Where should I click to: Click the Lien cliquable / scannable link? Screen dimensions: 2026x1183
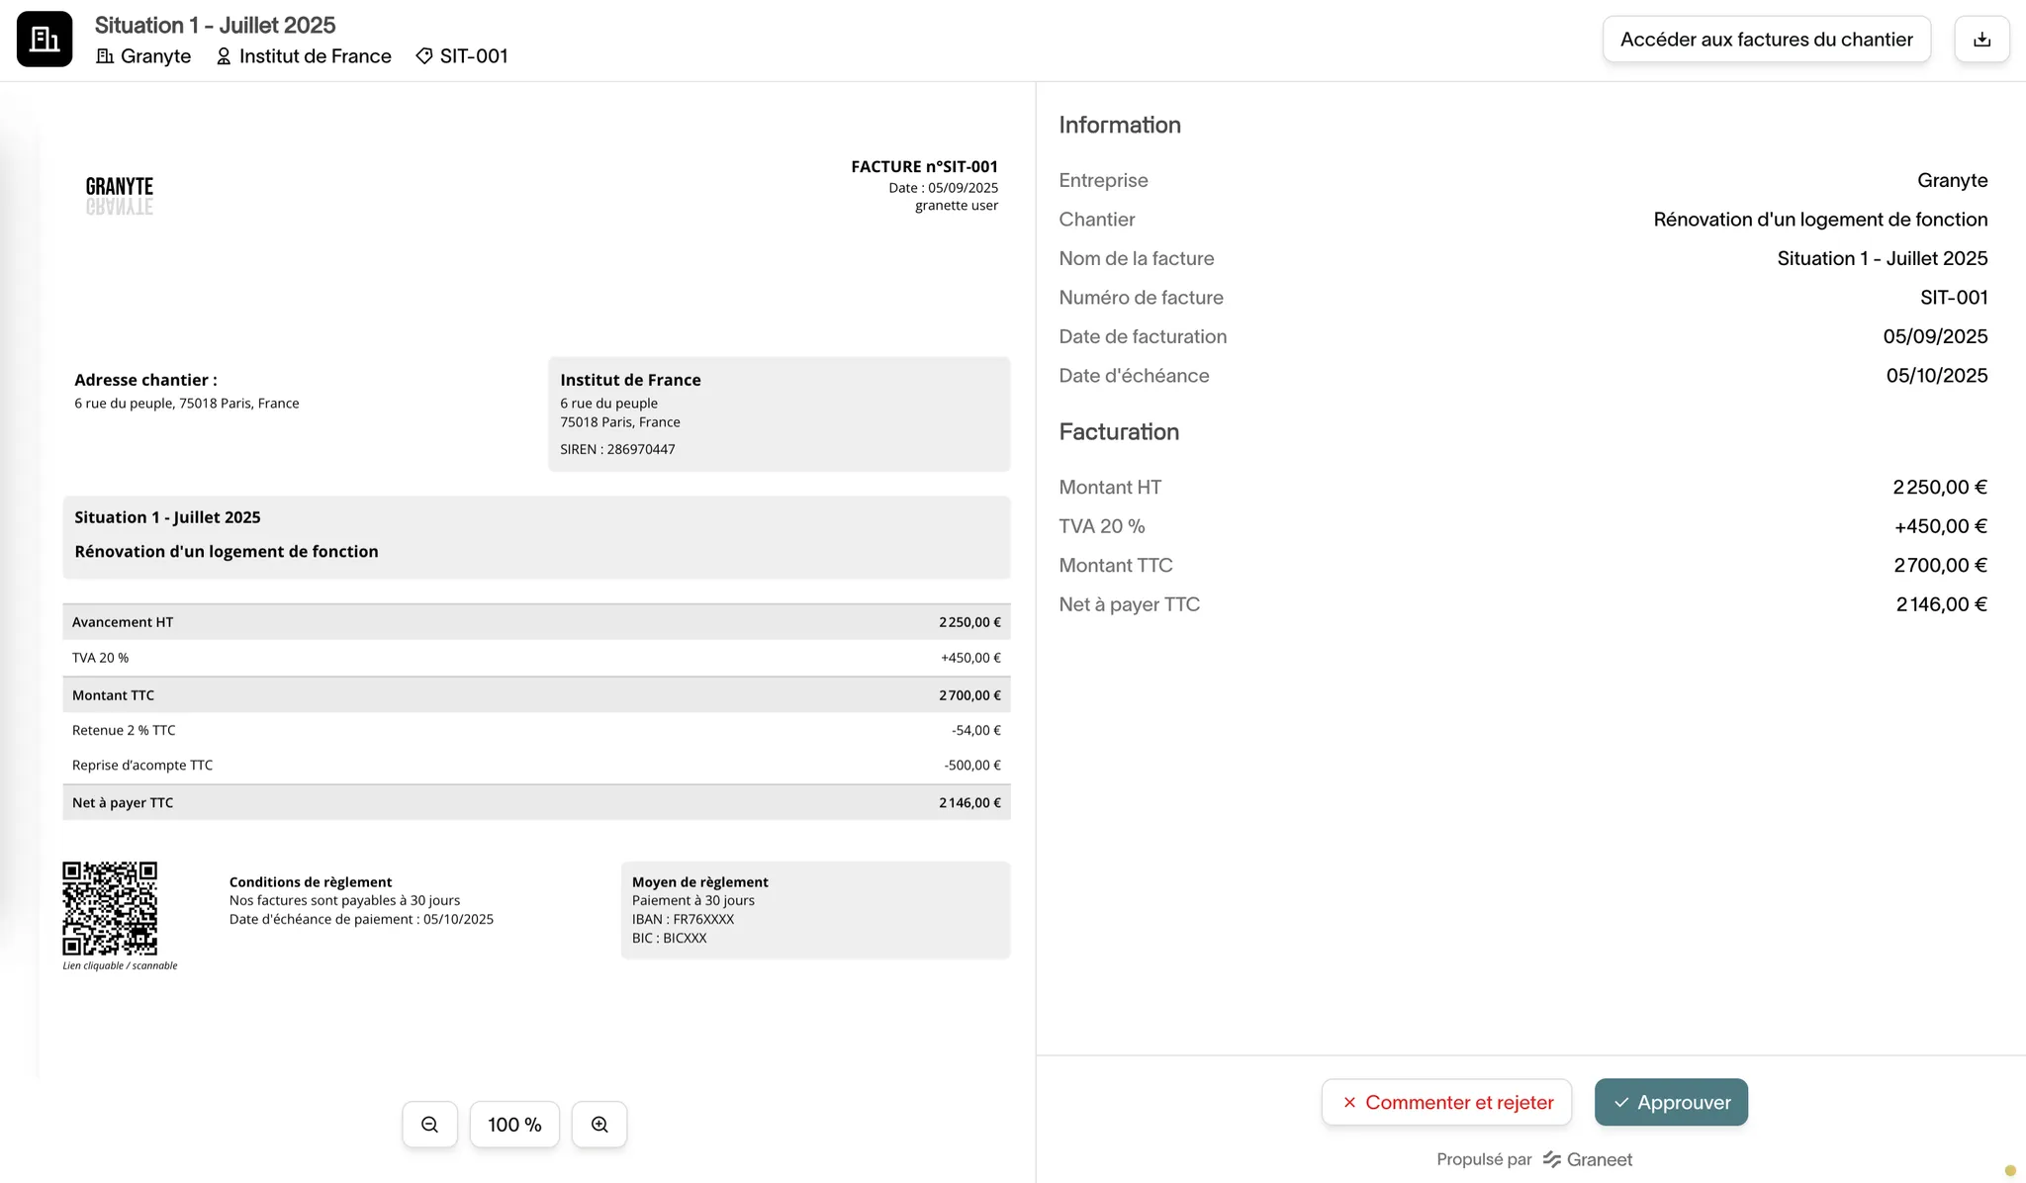tap(120, 965)
